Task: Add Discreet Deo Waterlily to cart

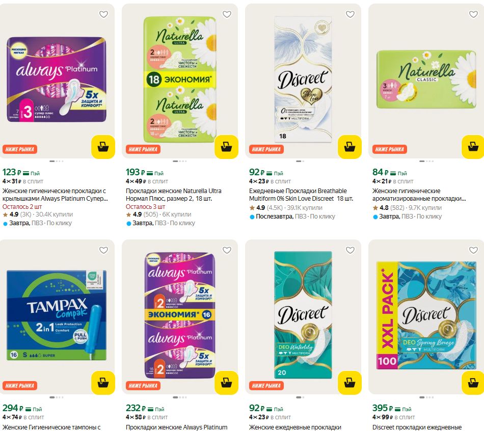Action: pos(349,383)
